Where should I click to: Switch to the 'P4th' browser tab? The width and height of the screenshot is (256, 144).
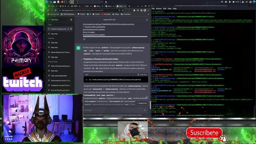click(x=76, y=6)
